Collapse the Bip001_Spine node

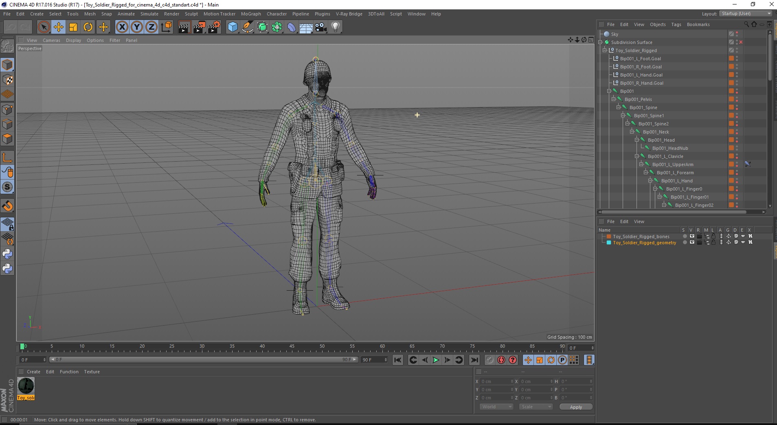pos(619,107)
